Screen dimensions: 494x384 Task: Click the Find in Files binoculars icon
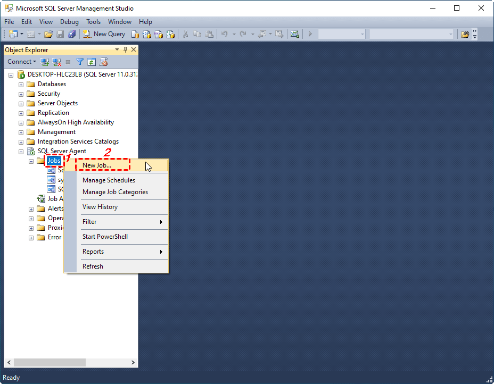pyautogui.click(x=465, y=34)
